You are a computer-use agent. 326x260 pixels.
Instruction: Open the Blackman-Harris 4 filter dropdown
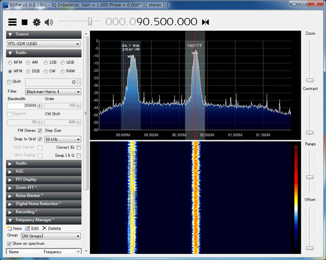click(x=53, y=92)
